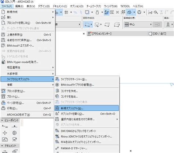Select the section tool in ビューポイント

(5, 126)
